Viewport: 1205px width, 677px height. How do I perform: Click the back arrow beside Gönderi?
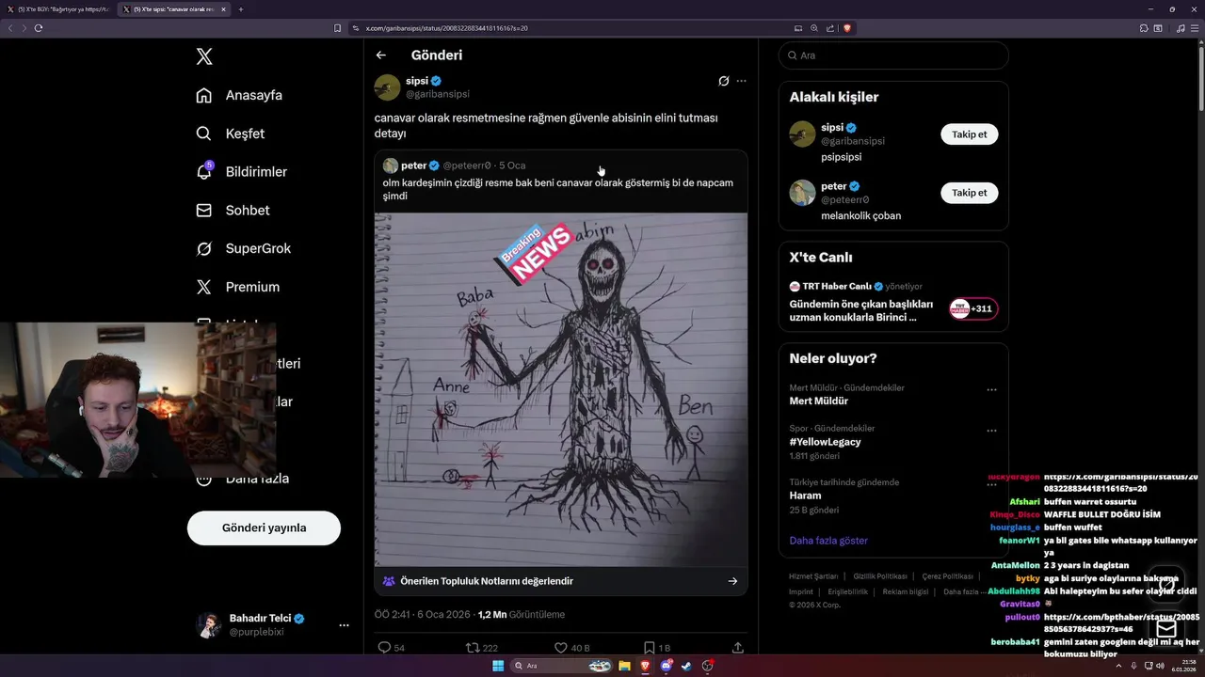click(x=381, y=55)
